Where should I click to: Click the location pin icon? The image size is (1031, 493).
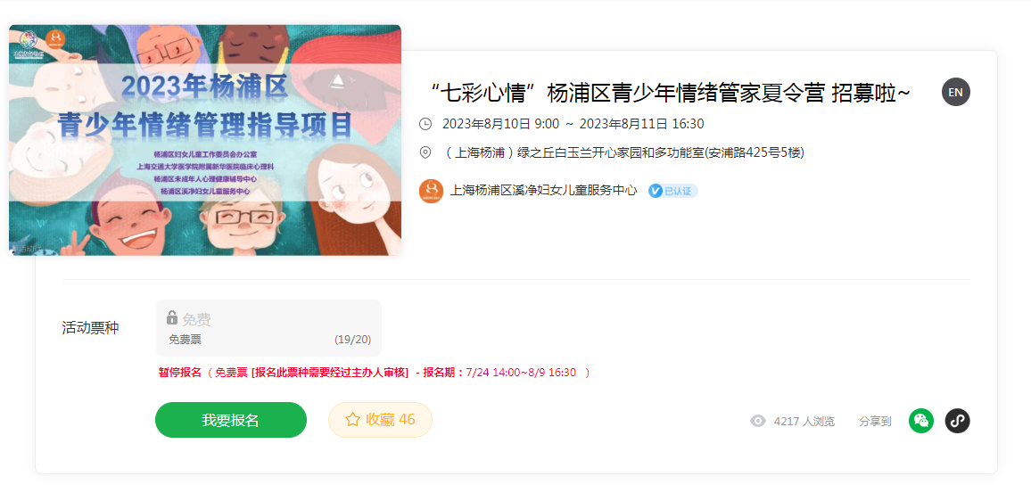(425, 152)
